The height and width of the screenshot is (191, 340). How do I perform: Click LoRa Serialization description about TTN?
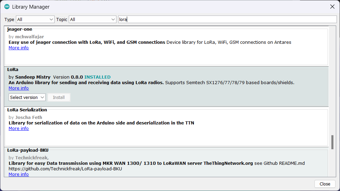click(102, 123)
